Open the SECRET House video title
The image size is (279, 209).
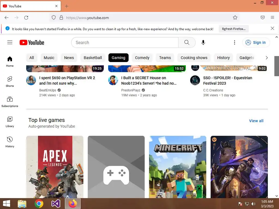tap(149, 81)
